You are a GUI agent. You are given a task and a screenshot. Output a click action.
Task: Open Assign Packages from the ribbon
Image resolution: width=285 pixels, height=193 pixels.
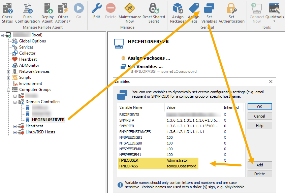tap(178, 13)
